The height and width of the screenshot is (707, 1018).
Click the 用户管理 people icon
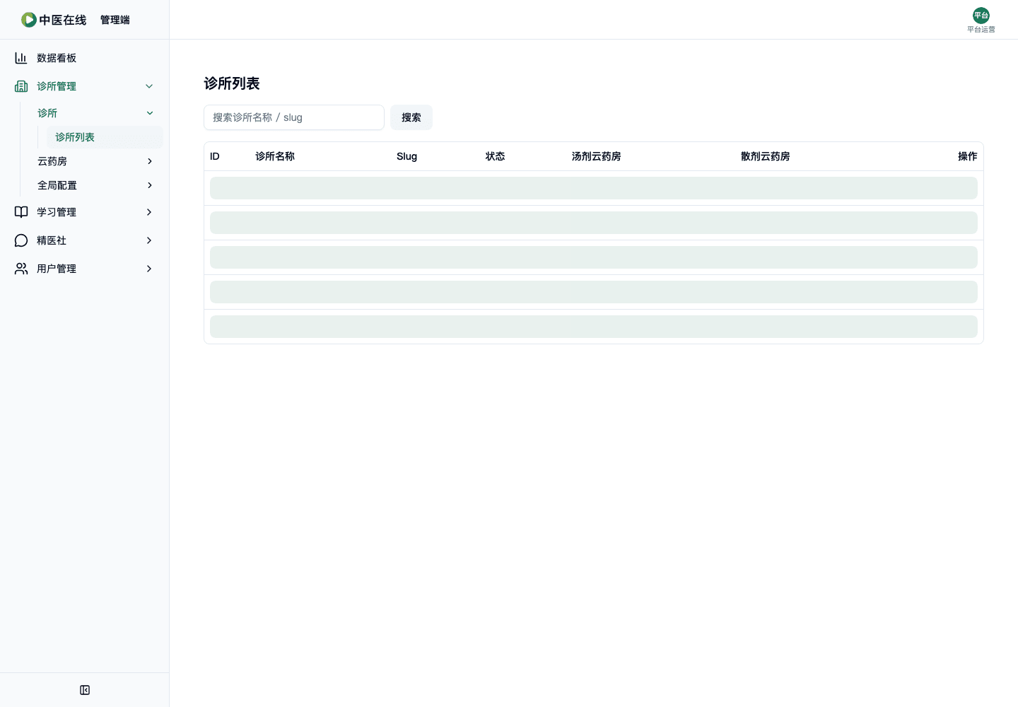click(21, 269)
